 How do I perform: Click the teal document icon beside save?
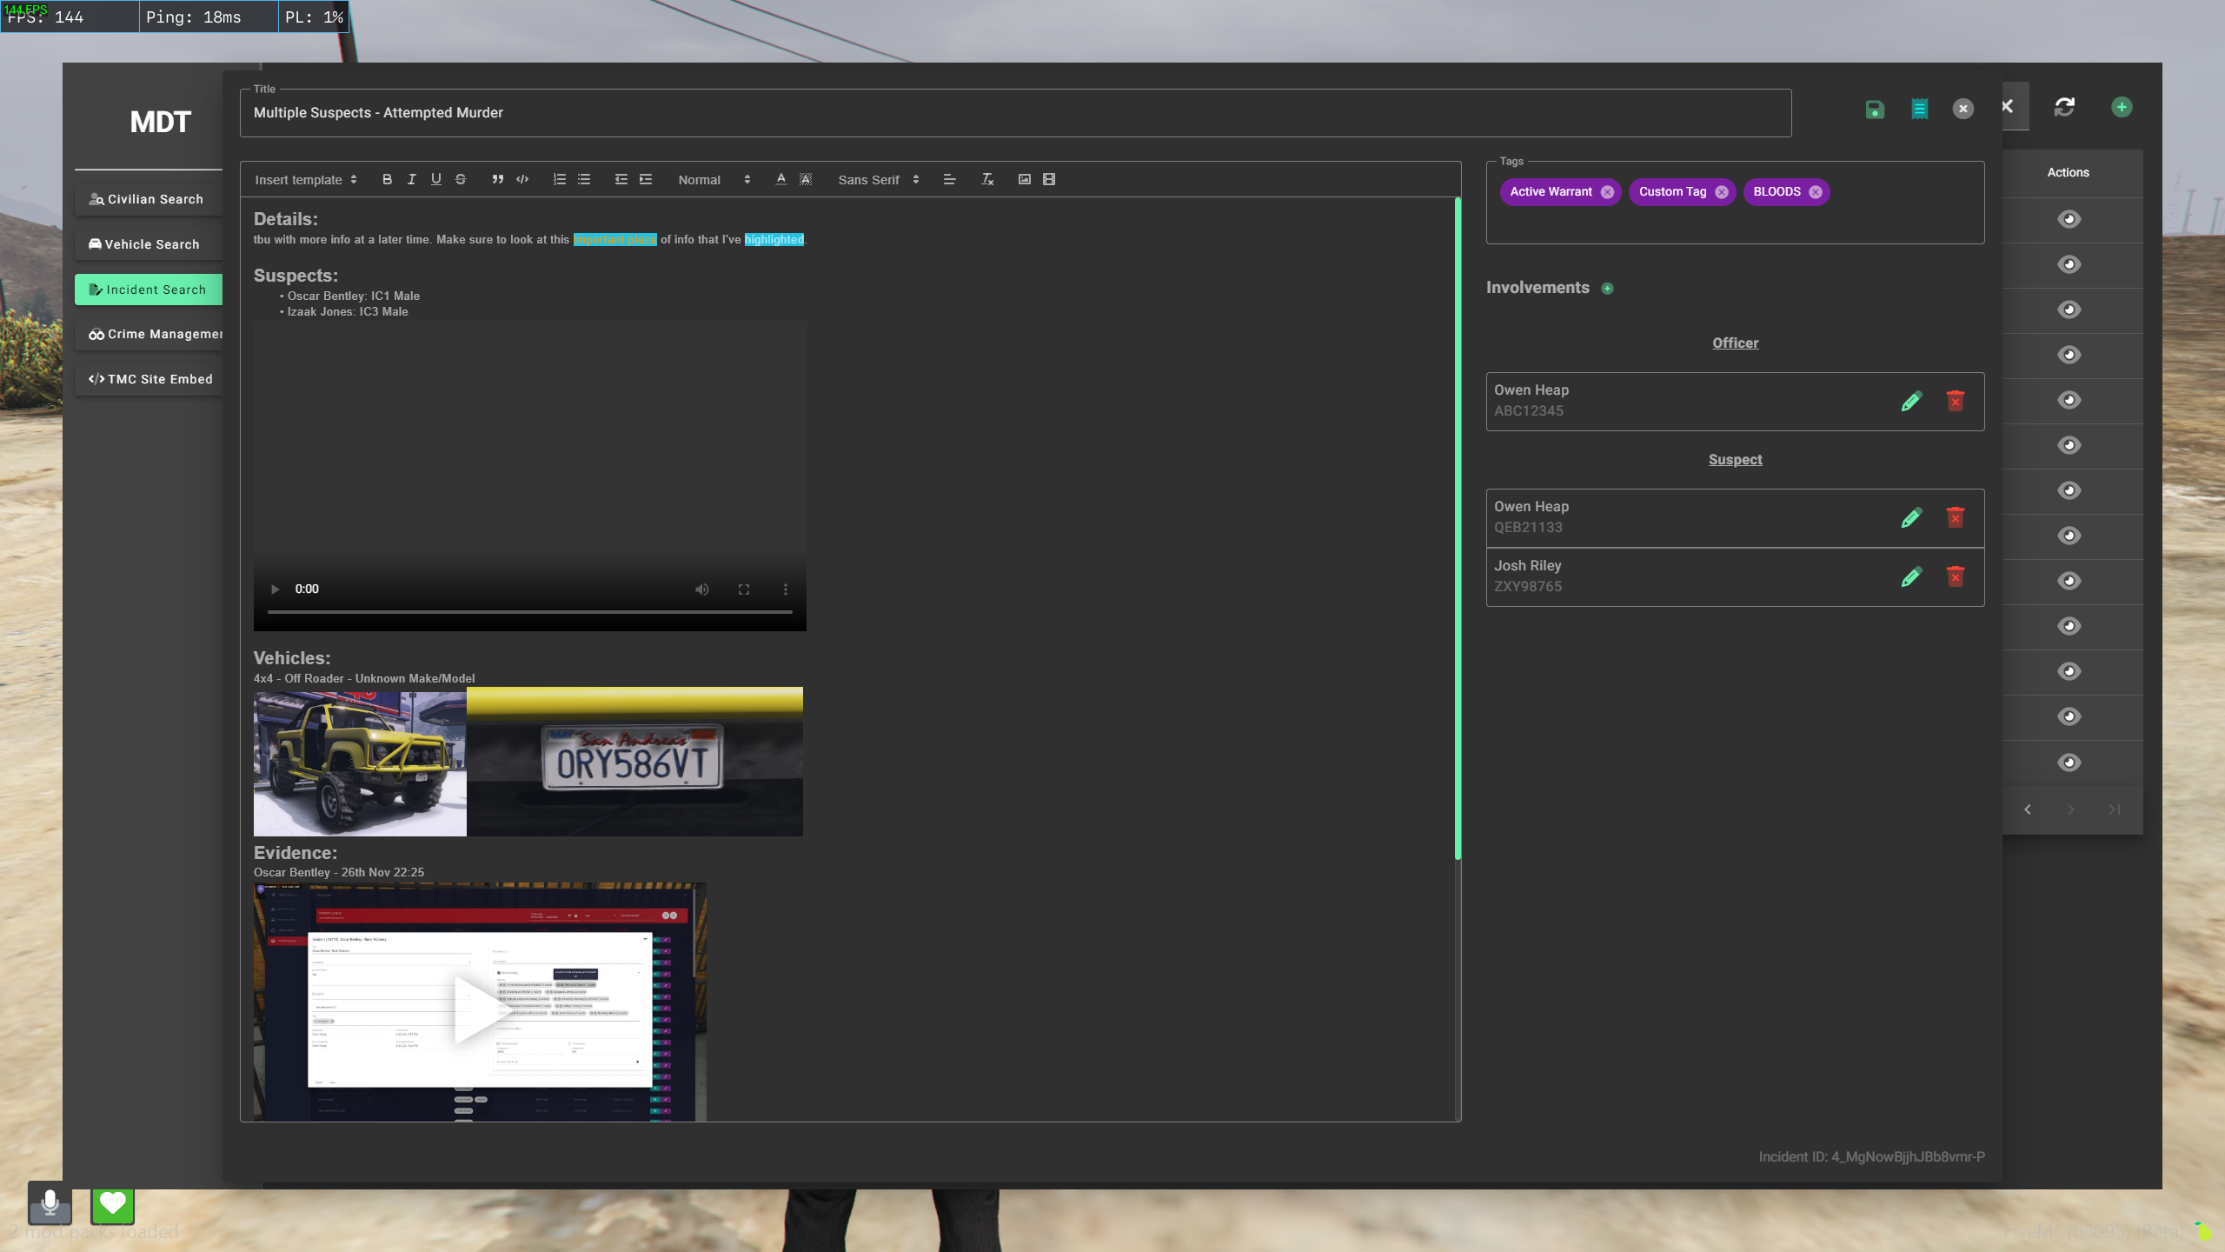[x=1919, y=109]
